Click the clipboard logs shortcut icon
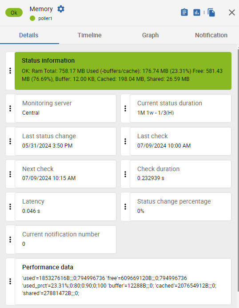Image resolution: width=239 pixels, height=308 pixels. [x=184, y=12]
